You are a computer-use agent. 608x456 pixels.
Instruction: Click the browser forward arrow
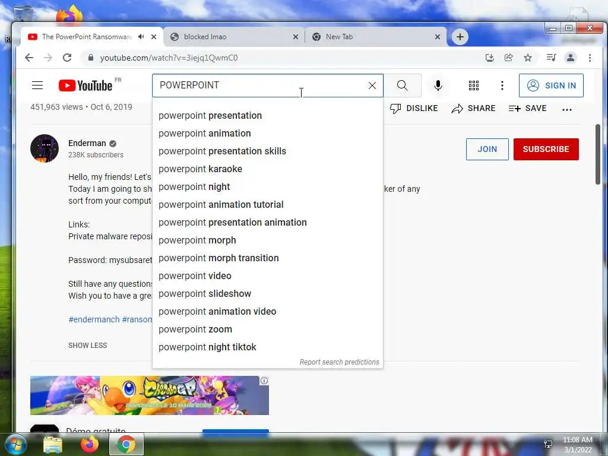[x=48, y=58]
